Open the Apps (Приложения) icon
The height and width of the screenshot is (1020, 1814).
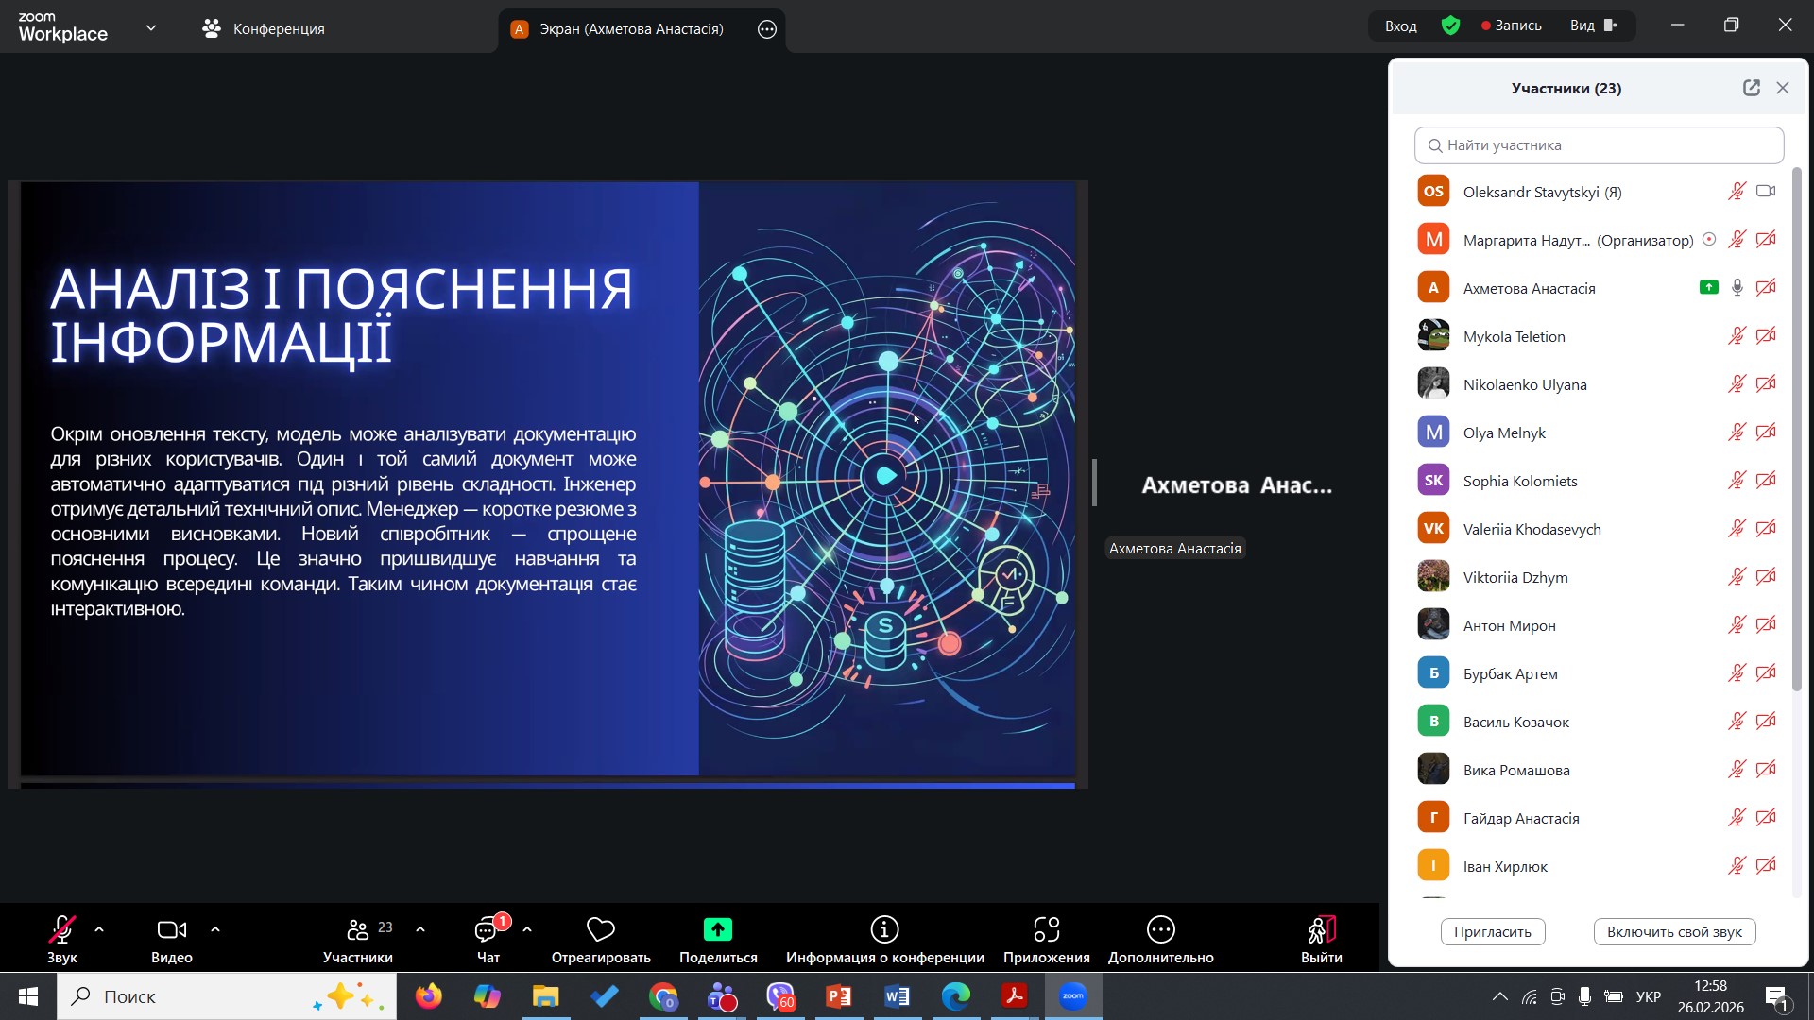click(1046, 930)
